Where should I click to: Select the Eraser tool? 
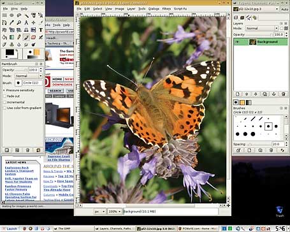(x=33, y=37)
